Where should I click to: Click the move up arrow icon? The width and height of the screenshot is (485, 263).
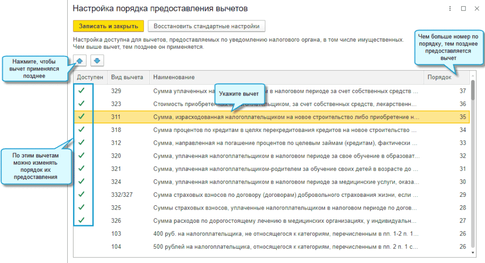(80, 61)
